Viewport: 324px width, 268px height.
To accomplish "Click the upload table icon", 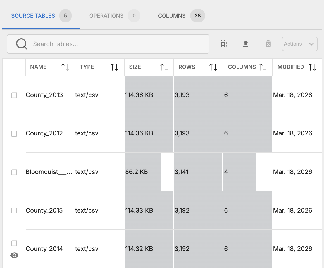I will [246, 44].
